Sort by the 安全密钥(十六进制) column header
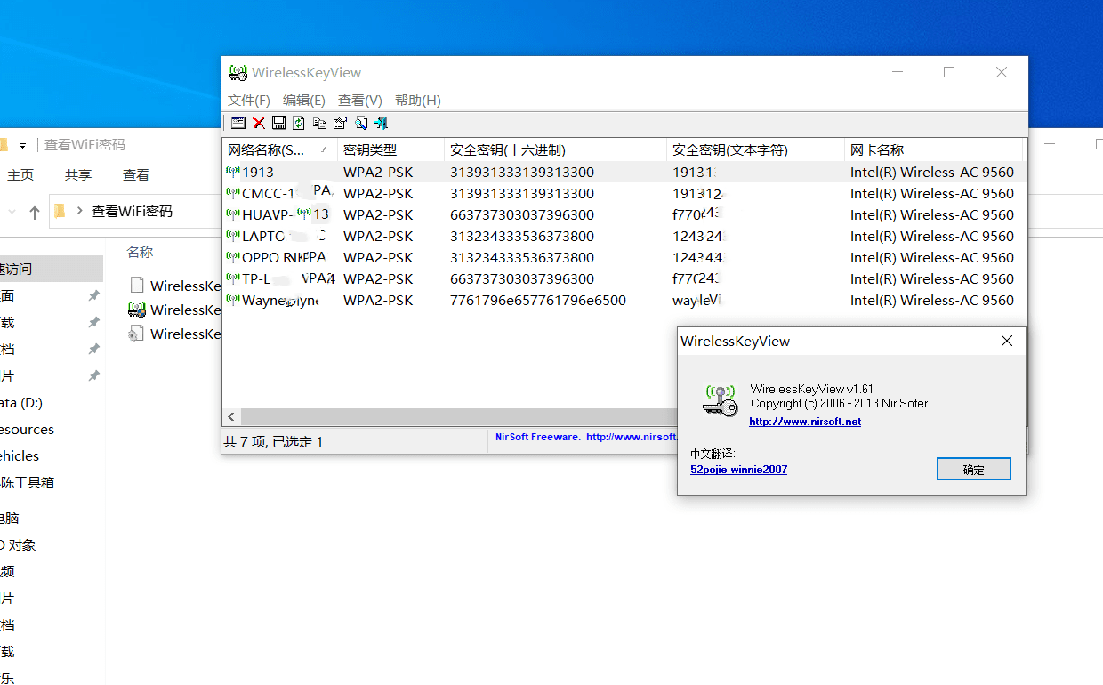Viewport: 1103px width, 685px height. point(555,150)
